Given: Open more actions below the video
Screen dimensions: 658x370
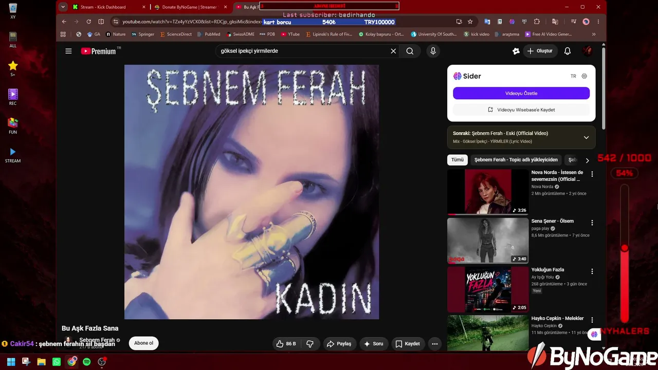Looking at the screenshot, I should tap(435, 344).
